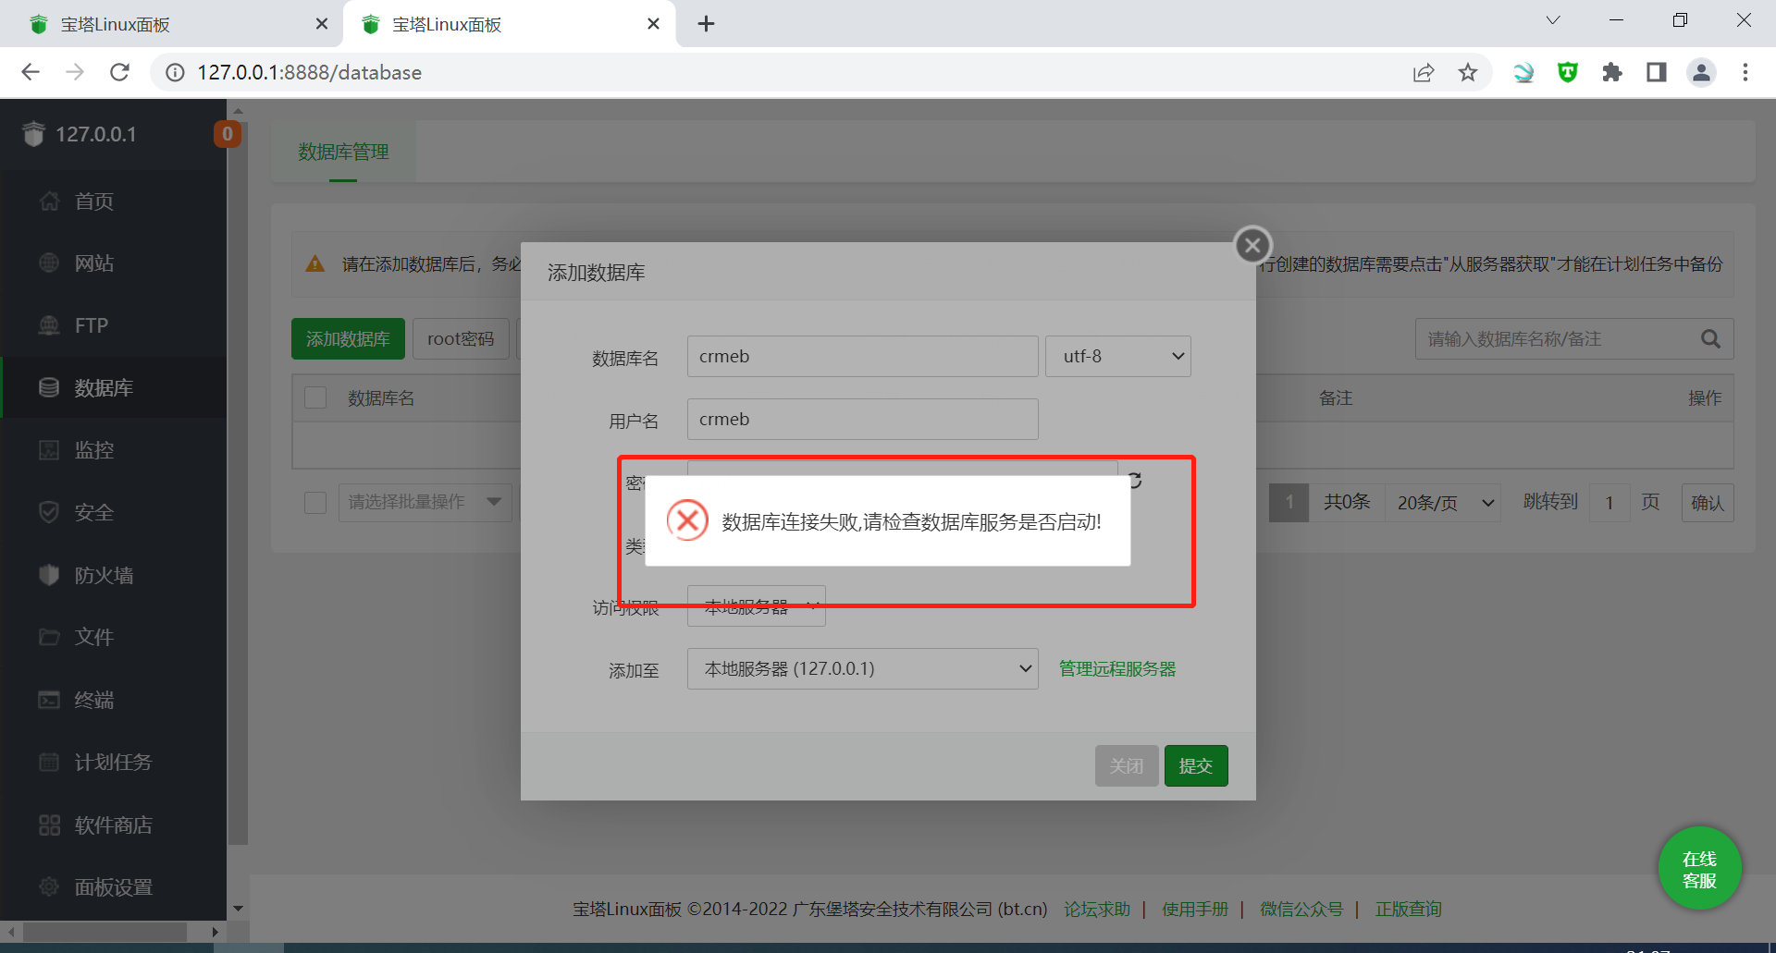1776x953 pixels.
Task: Open the utf-8 encoding dropdown
Action: [1117, 356]
